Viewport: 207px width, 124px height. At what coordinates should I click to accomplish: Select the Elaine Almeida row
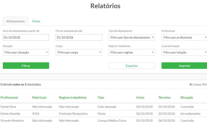10,114
